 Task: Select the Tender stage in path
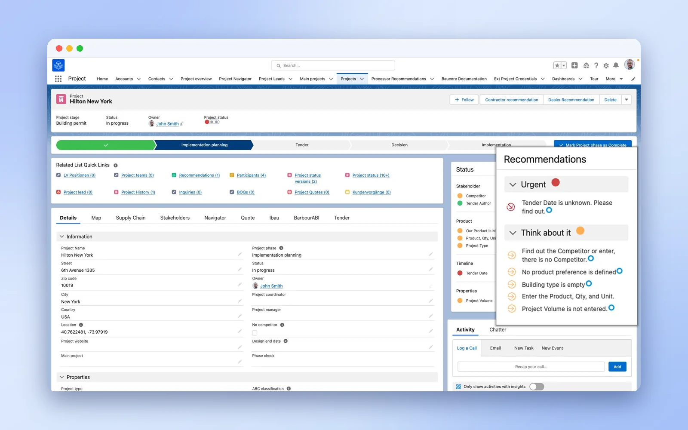pyautogui.click(x=302, y=145)
